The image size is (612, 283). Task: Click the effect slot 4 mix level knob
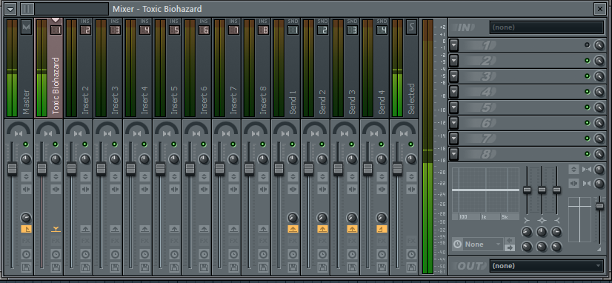(599, 92)
